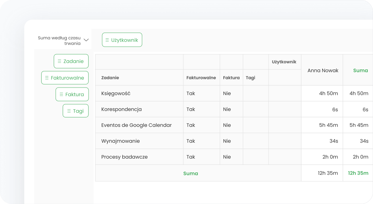
Task: Click the Fakturowalne column header
Action: tap(201, 78)
